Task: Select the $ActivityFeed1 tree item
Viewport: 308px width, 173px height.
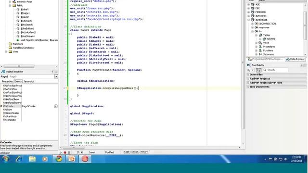Action: click(28, 32)
